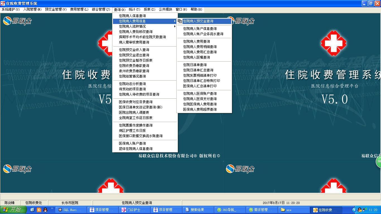Choose 住院病人预交金查询 in the submenu
This screenshot has width=381, height=214.
click(204, 21)
